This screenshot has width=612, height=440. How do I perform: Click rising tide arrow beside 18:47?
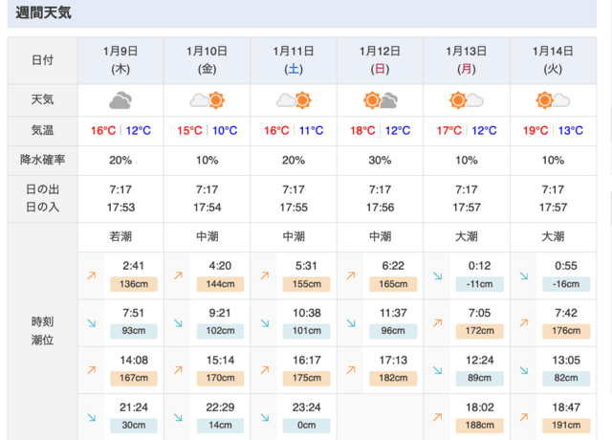(524, 418)
